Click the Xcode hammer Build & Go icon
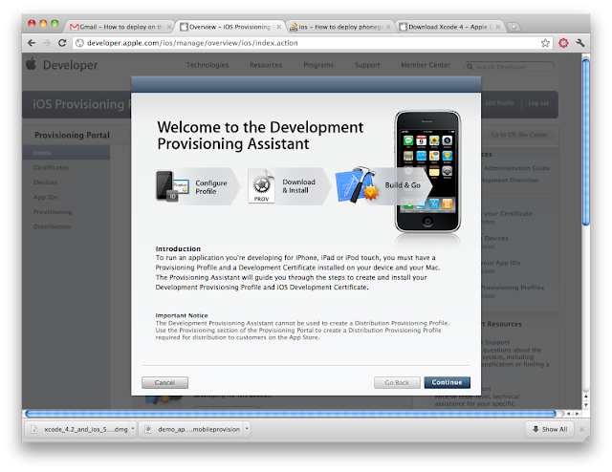612x472 pixels. (357, 184)
